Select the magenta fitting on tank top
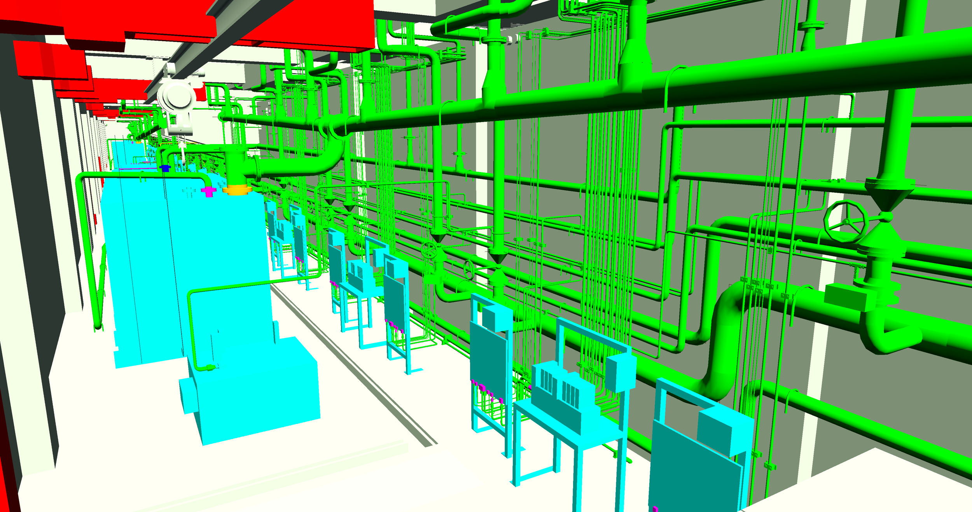Screen dimensions: 972x512 [209, 191]
